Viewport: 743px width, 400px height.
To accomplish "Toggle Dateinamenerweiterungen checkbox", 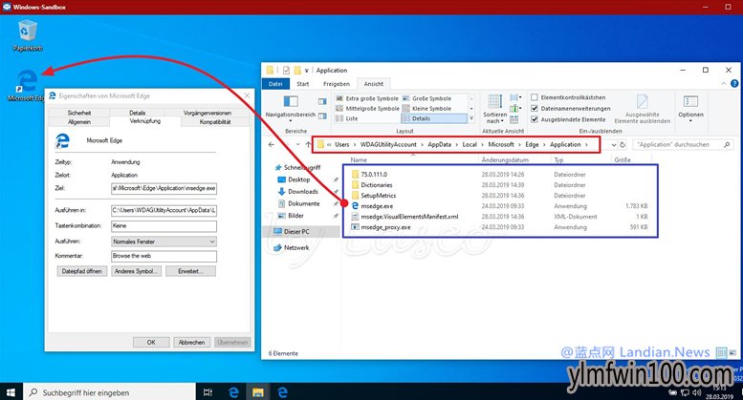I will click(x=534, y=108).
